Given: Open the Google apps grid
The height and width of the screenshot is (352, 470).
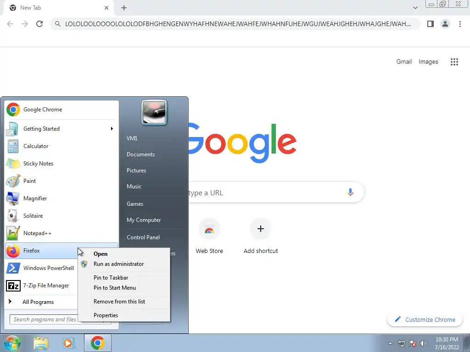Looking at the screenshot, I should click(x=454, y=62).
